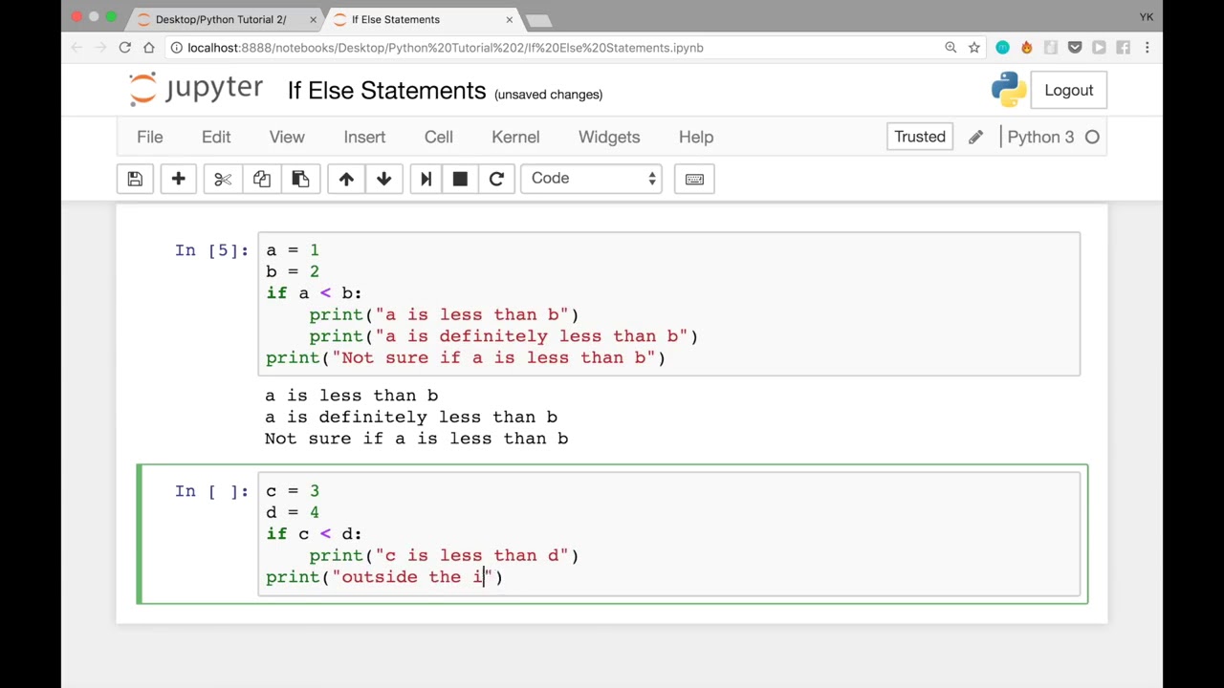Open the cell type Code dropdown
Image resolution: width=1224 pixels, height=688 pixels.
click(592, 179)
